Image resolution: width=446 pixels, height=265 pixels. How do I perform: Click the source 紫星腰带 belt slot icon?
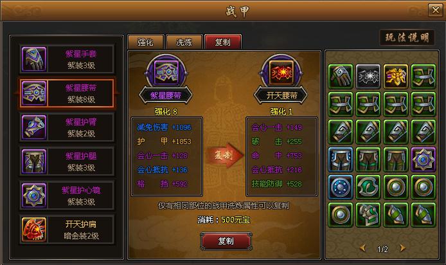click(x=166, y=72)
